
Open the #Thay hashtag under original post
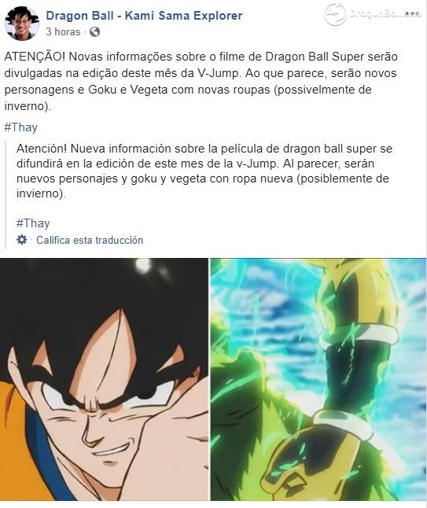[x=20, y=127]
